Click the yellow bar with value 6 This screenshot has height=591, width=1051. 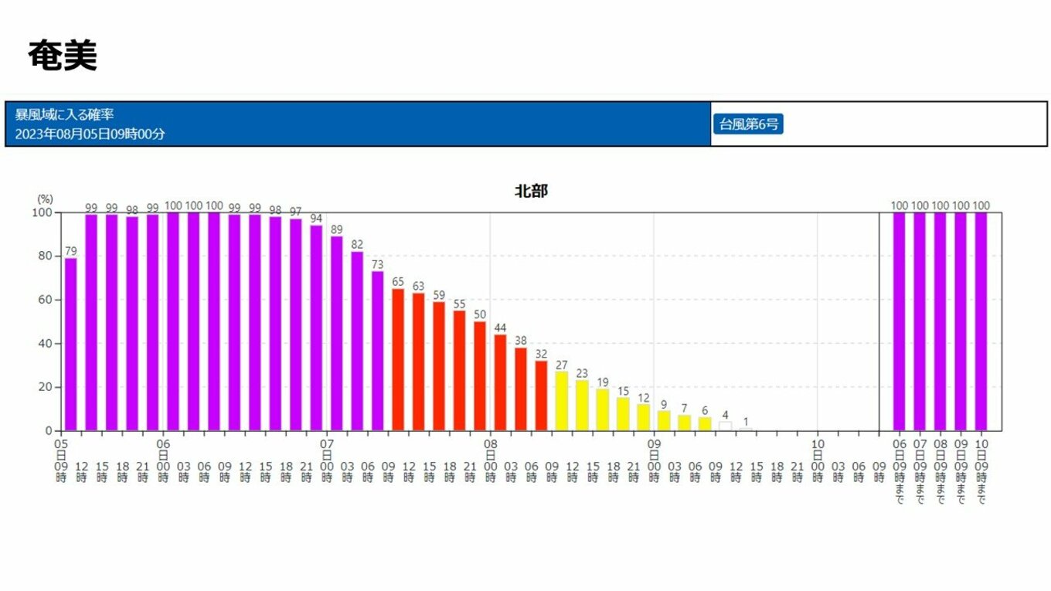pos(705,424)
